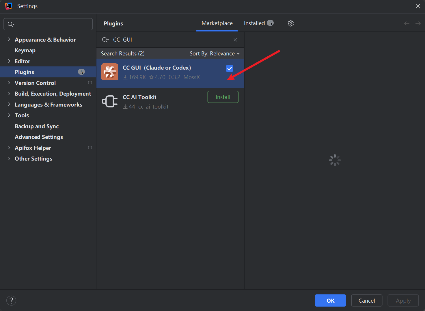Screen dimensions: 425x311
Task: Expand the Apifox Helper node
Action: [9, 148]
